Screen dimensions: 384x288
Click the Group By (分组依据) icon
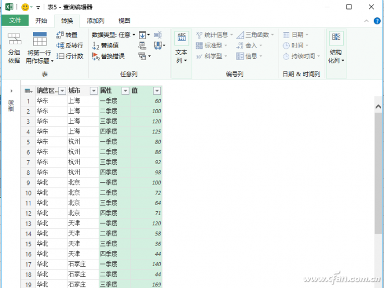coord(14,39)
